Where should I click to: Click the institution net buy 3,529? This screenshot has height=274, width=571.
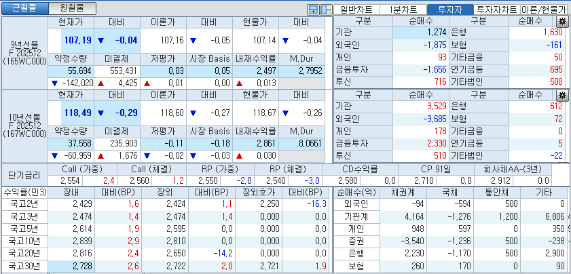pos(437,106)
